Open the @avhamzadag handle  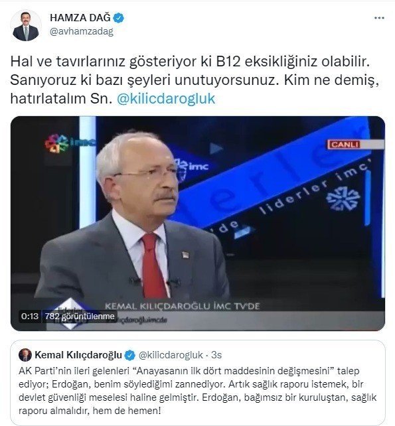click(81, 31)
